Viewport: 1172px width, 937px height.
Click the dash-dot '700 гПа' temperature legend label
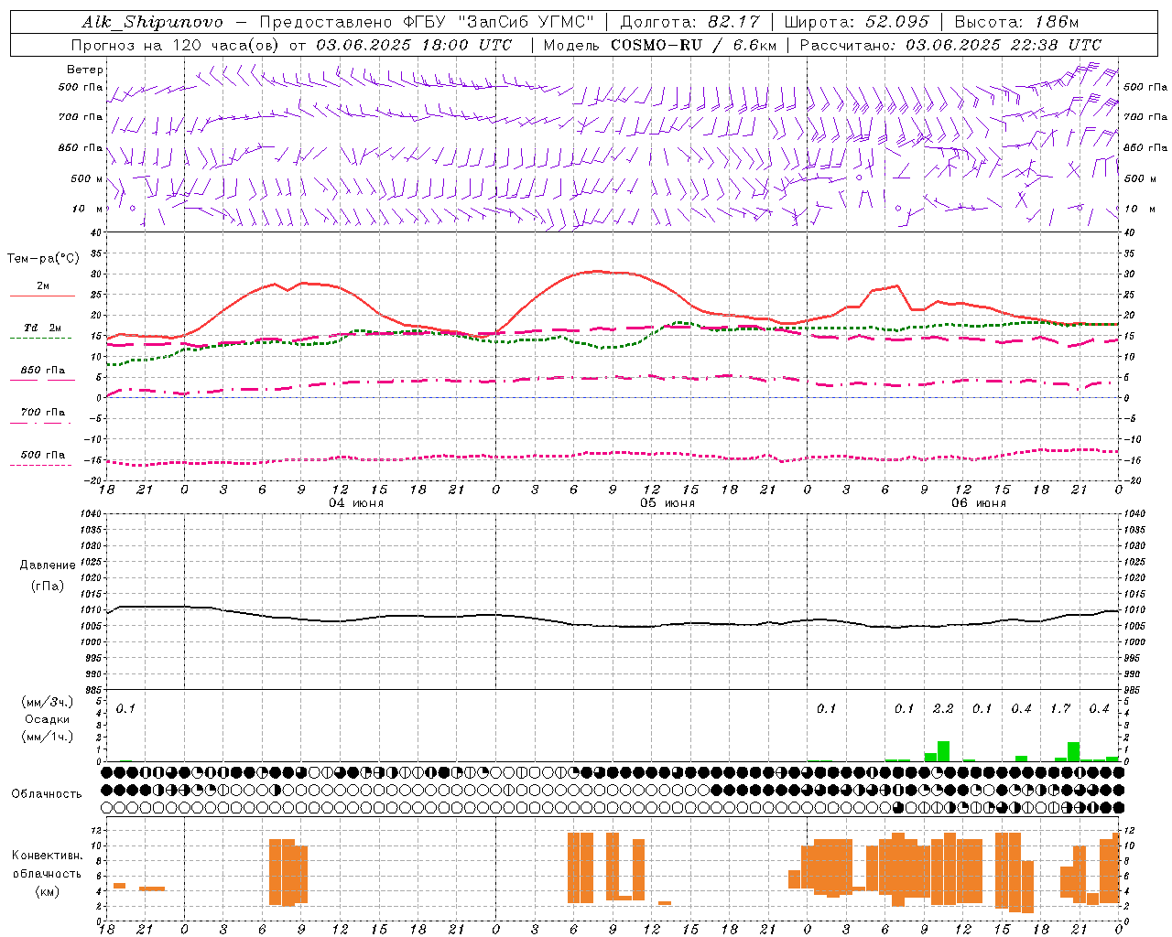(x=43, y=413)
